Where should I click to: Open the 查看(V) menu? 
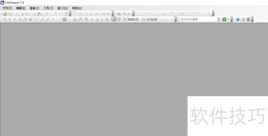[x=35, y=8]
